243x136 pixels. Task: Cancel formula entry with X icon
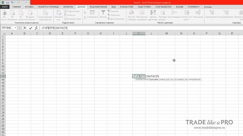25,28
